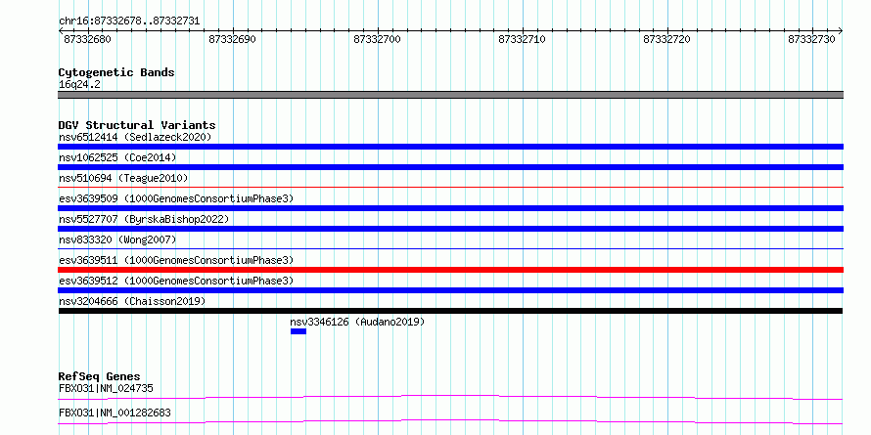Image resolution: width=871 pixels, height=435 pixels.
Task: Click the blue bar under nsv5527707
Action: pos(450,229)
